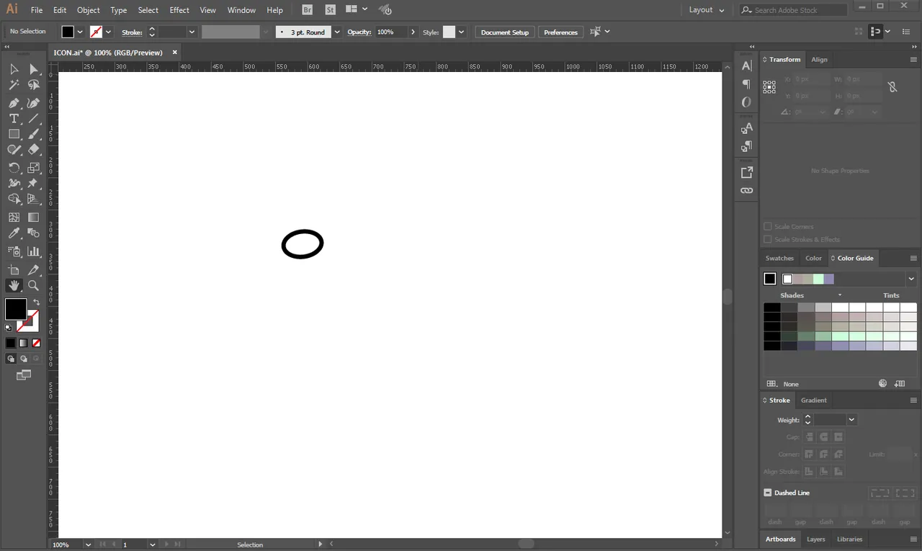Select the Pen tool
Image resolution: width=922 pixels, height=551 pixels.
pyautogui.click(x=14, y=103)
